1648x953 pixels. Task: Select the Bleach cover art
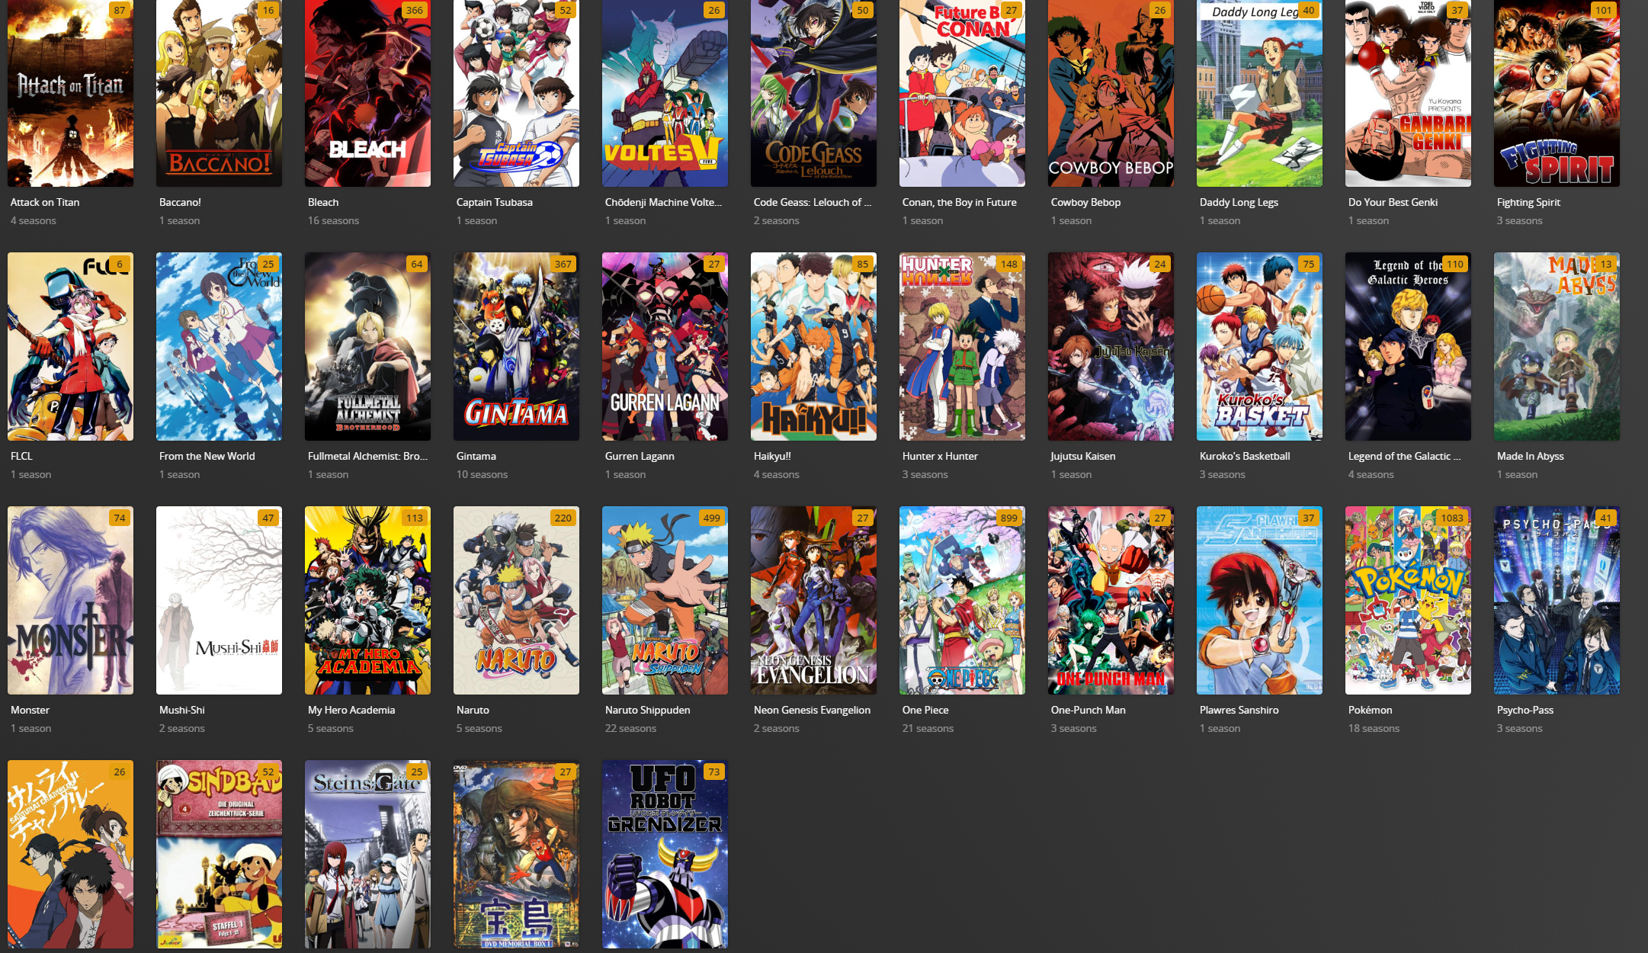[367, 93]
